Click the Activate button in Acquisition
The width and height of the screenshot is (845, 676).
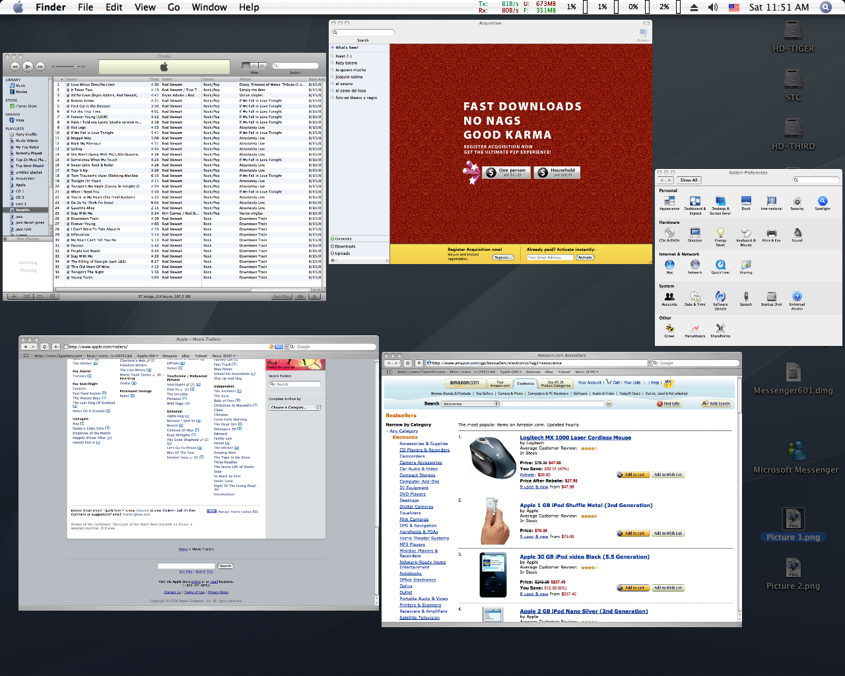point(585,257)
